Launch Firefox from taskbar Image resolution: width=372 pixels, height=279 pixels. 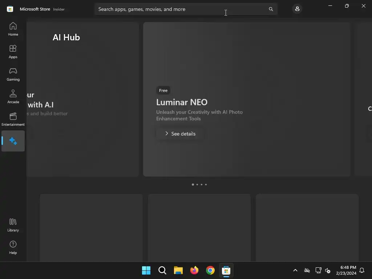pyautogui.click(x=194, y=270)
